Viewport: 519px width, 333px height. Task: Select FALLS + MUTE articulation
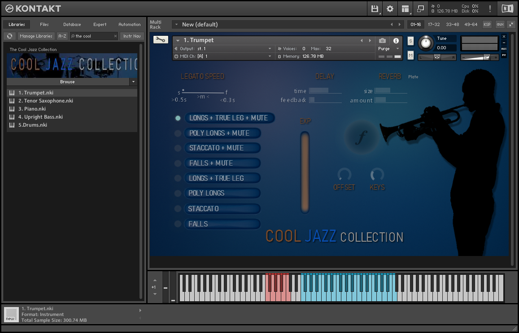click(x=222, y=163)
